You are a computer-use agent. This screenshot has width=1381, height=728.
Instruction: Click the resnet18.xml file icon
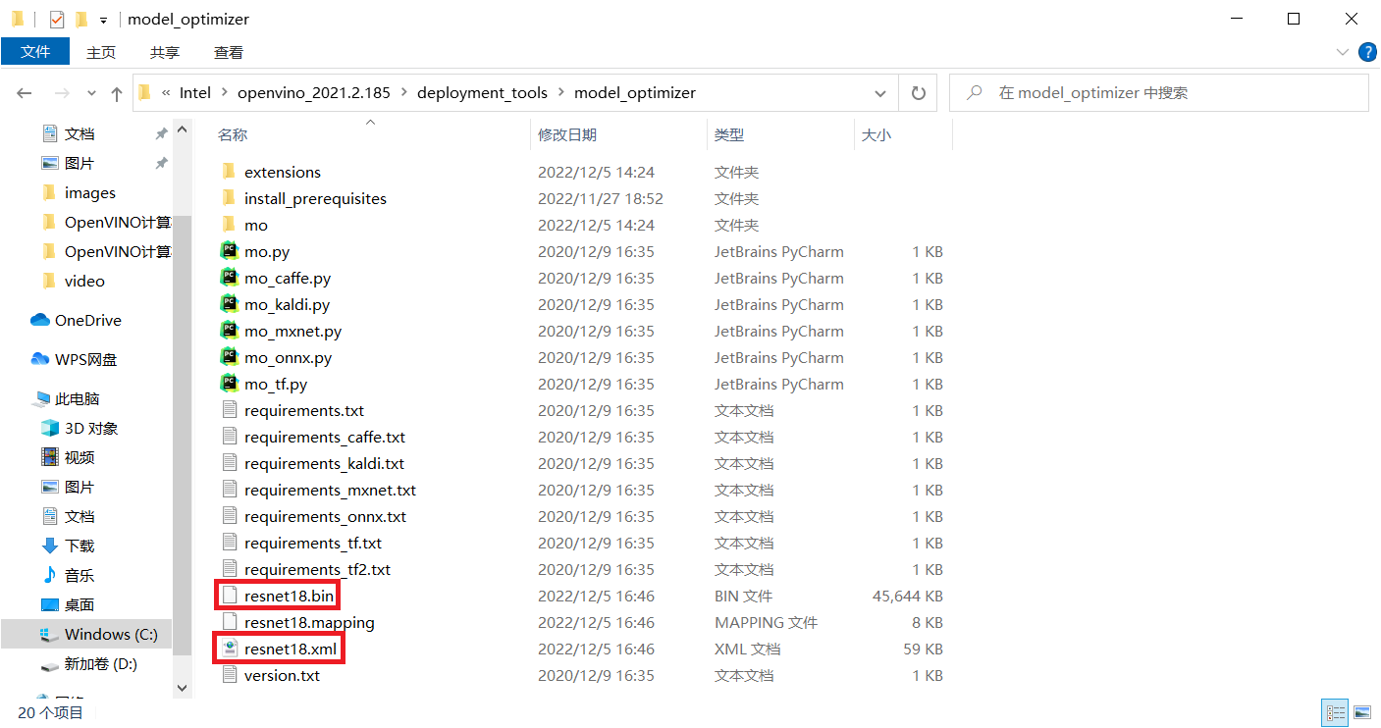[229, 649]
